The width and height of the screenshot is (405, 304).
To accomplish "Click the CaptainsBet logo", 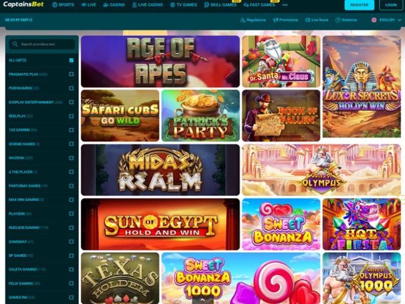I will tap(24, 4).
